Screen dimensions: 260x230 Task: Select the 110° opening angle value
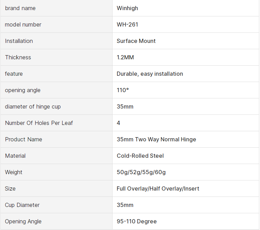click(x=123, y=90)
